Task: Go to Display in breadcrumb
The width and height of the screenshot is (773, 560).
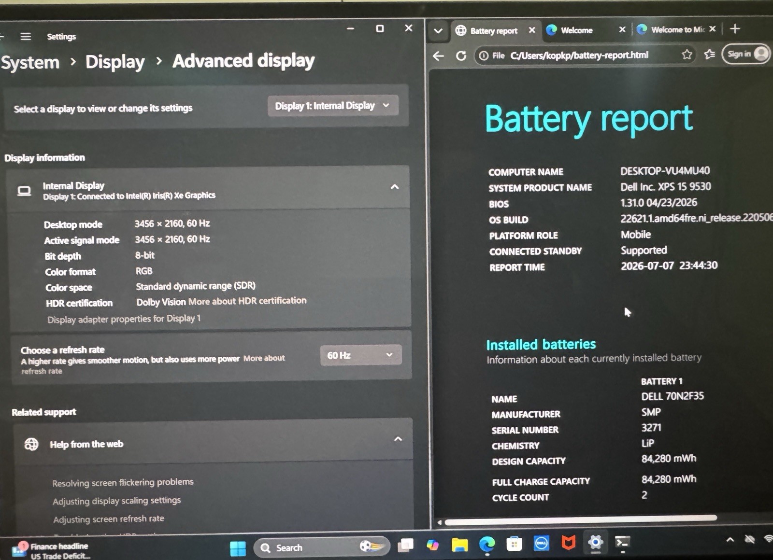Action: tap(115, 62)
